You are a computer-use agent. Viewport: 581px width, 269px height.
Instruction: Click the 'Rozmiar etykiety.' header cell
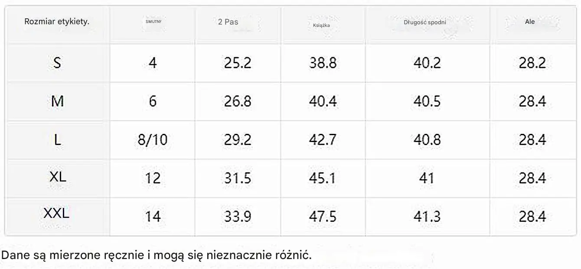coord(57,22)
